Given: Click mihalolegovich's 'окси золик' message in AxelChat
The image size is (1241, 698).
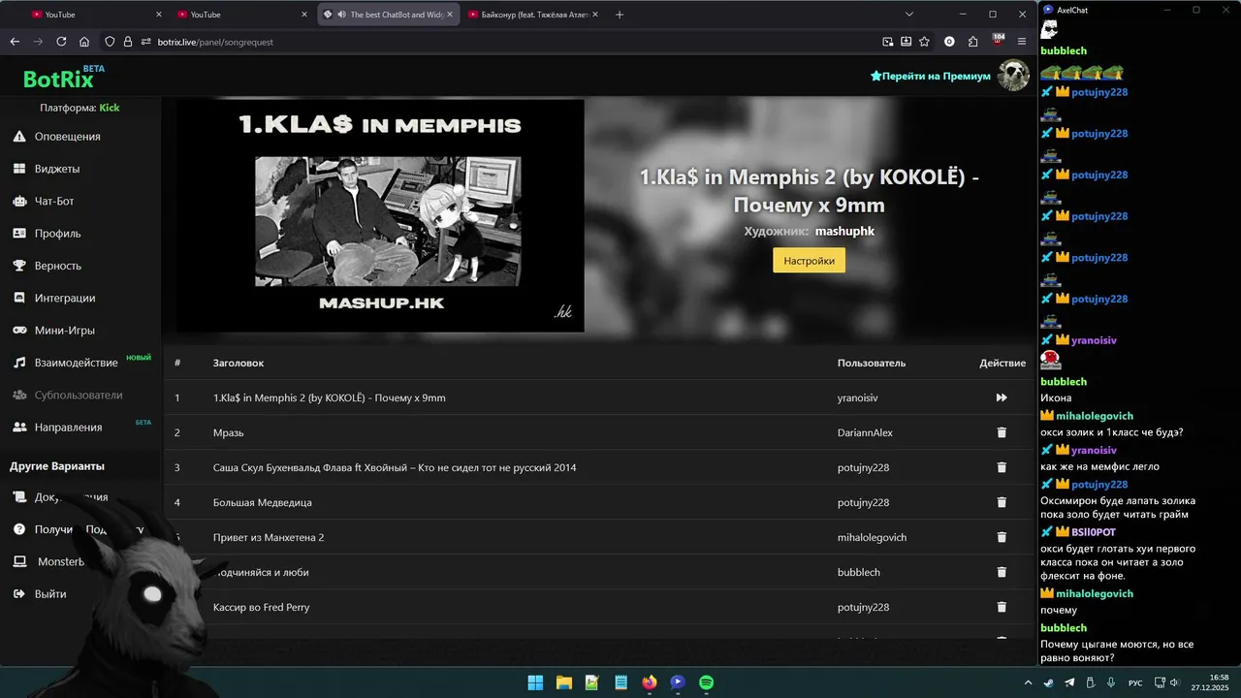Looking at the screenshot, I should point(1112,432).
